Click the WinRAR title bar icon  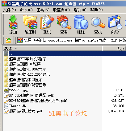tap(4, 4)
